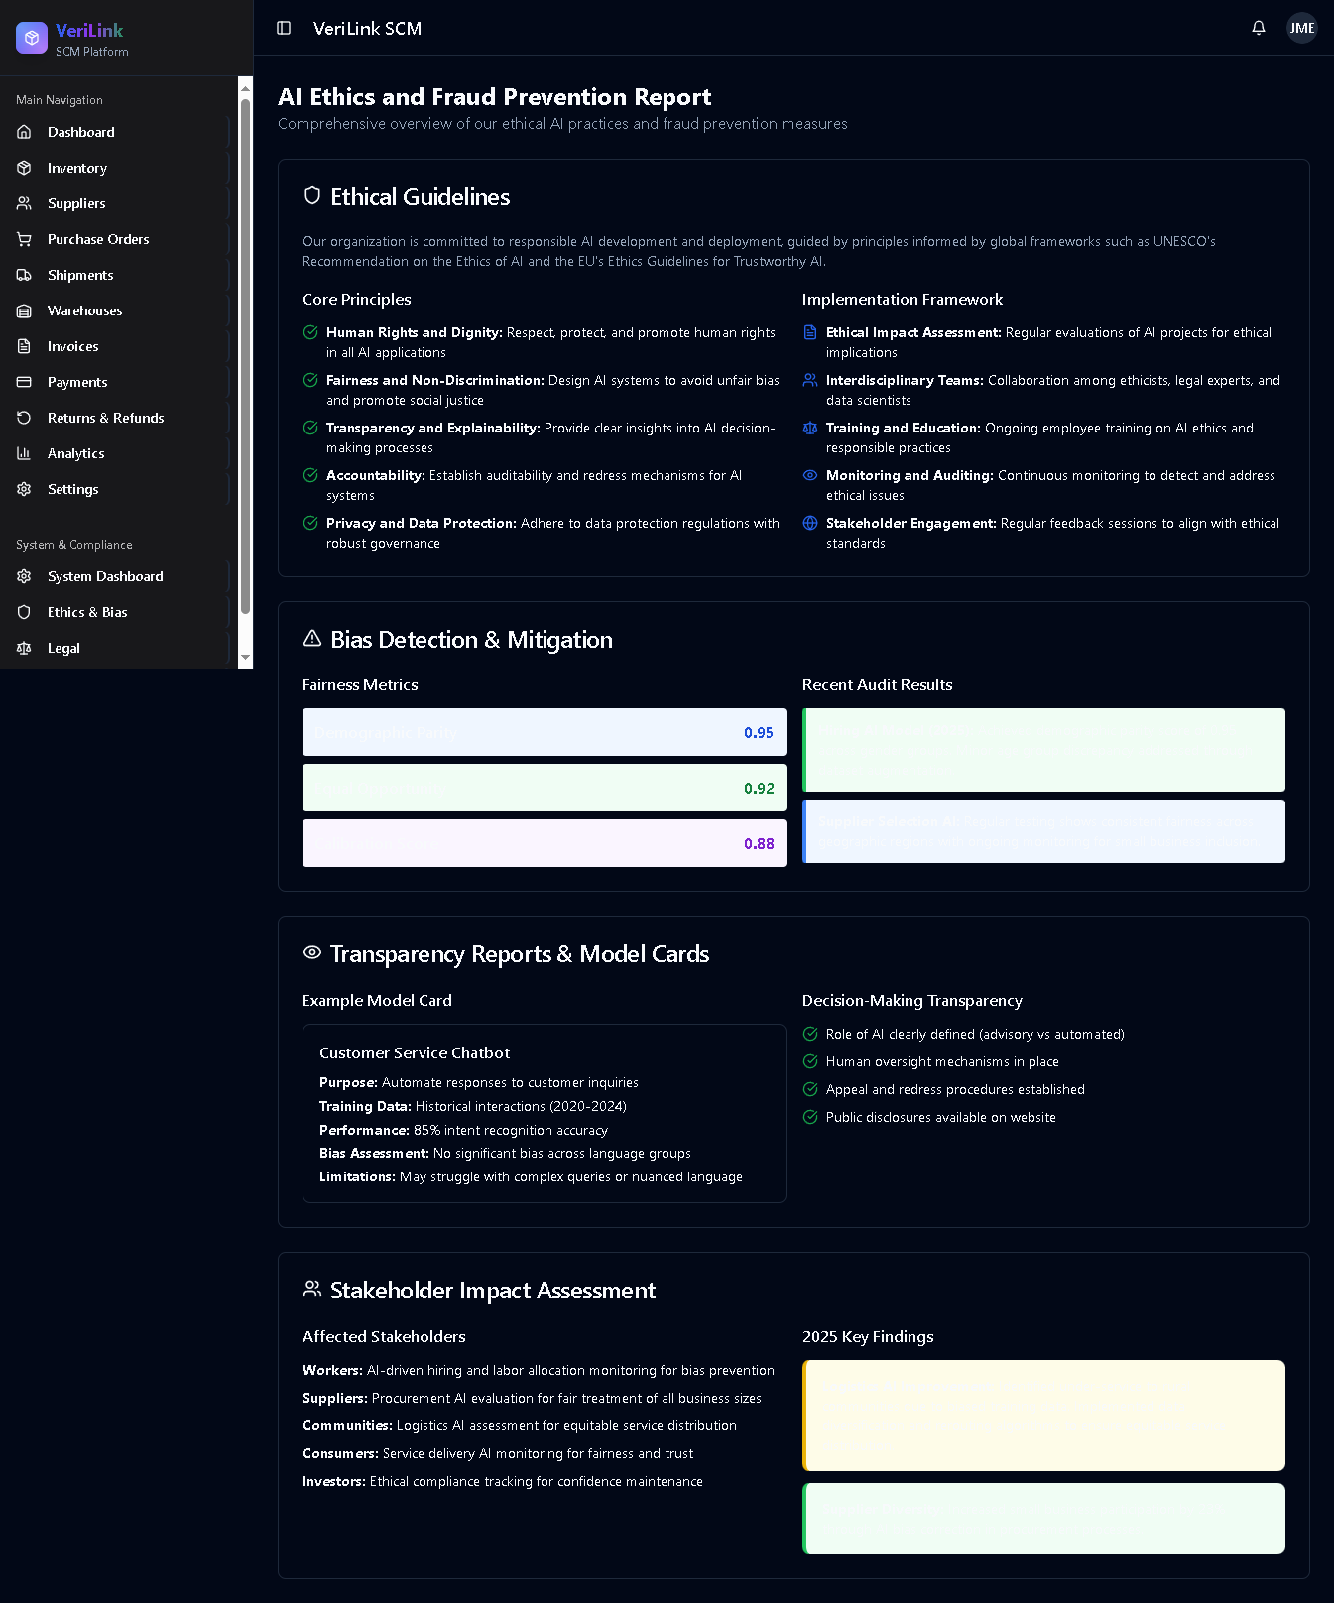Click check icon for Transparency and Explainability
The width and height of the screenshot is (1334, 1605).
[x=310, y=428]
